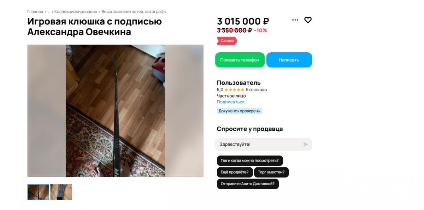Open the three-dot more options menu
Image resolution: width=424 pixels, height=210 pixels.
click(x=295, y=20)
